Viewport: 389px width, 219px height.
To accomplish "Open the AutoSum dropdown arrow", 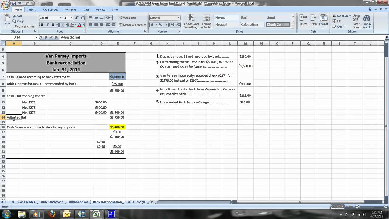I will (x=350, y=16).
